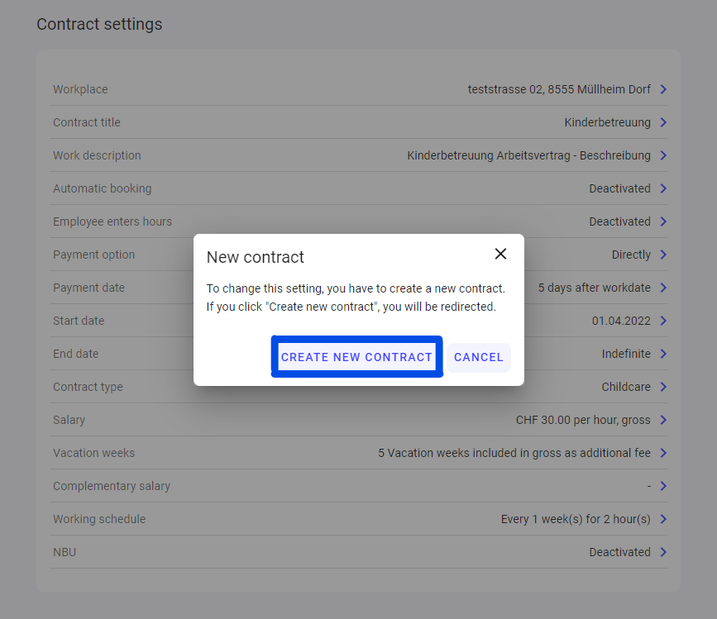
Task: Click the Employee enters hours chevron
Action: point(663,221)
